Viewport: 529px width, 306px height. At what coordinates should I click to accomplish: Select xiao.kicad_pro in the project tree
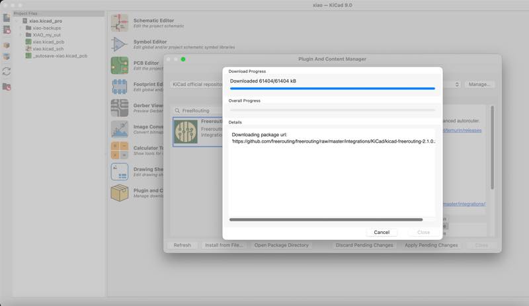pos(46,21)
